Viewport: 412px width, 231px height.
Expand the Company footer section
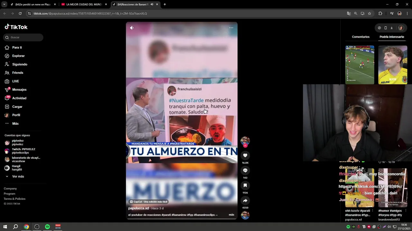coord(10,189)
